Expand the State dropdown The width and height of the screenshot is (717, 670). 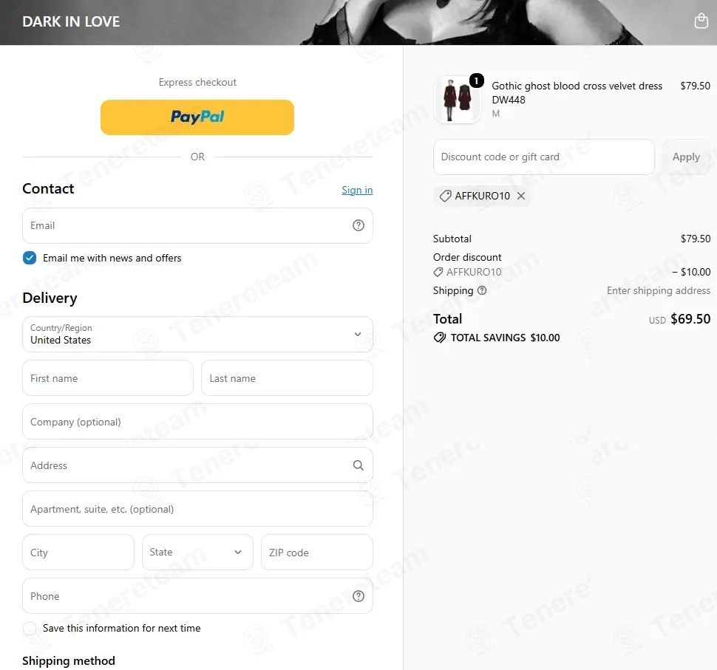[x=197, y=552]
